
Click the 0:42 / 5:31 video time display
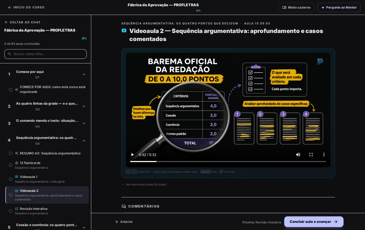coord(148,155)
